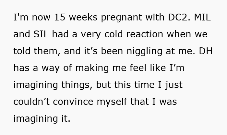Image resolution: width=227 pixels, height=135 pixels.
Task: Click the word 'myself' in the sixth line
Action: point(112,102)
